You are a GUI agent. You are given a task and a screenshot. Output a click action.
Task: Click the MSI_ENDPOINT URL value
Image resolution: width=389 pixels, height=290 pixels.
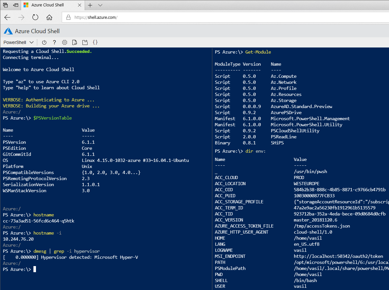pyautogui.click(x=338, y=256)
